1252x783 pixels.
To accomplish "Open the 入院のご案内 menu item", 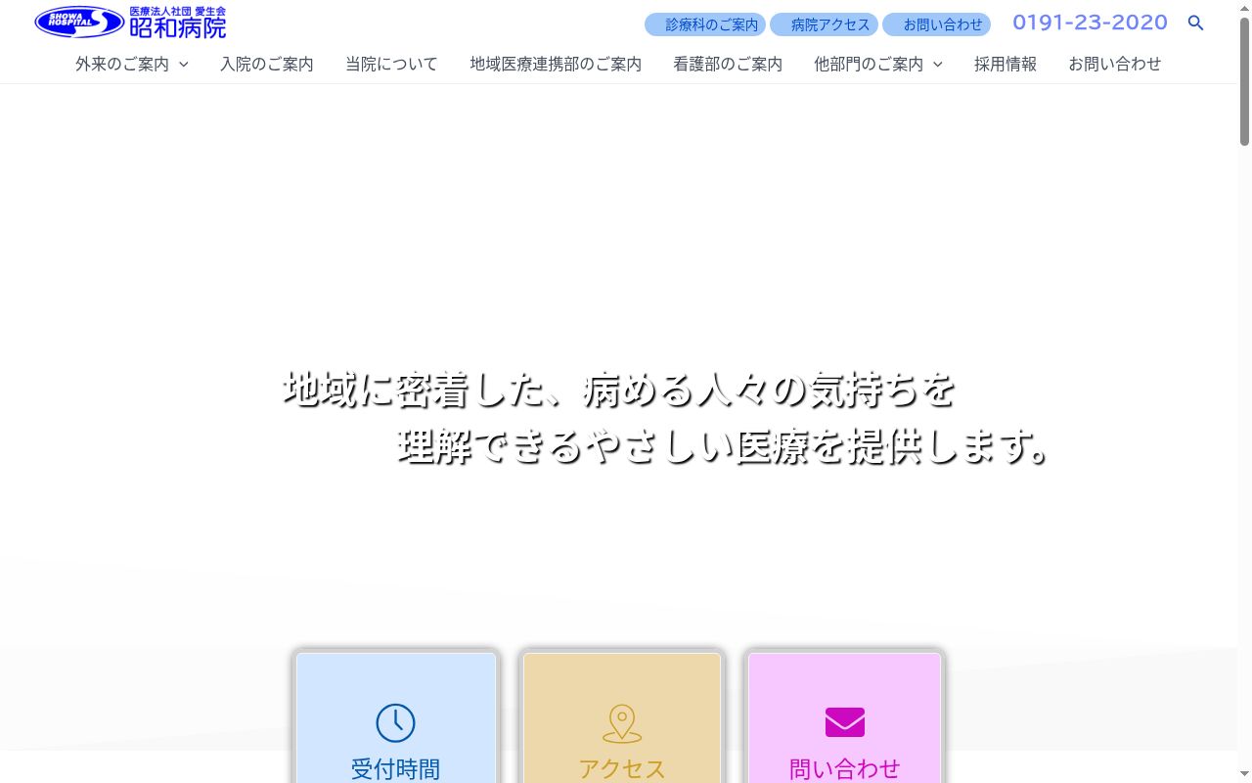I will (x=267, y=64).
